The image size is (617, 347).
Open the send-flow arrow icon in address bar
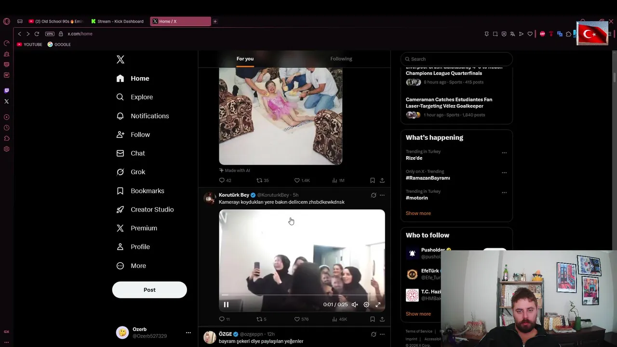(521, 34)
